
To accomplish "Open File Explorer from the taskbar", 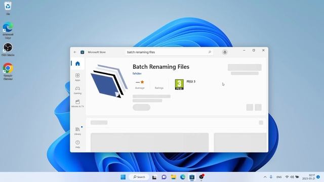I will [173, 177].
